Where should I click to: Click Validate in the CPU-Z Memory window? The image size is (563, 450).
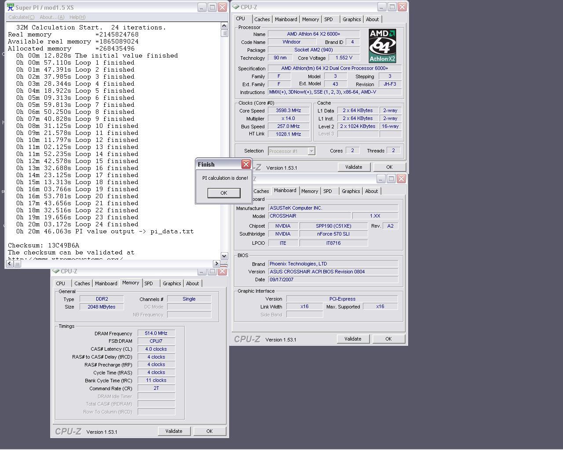174,431
